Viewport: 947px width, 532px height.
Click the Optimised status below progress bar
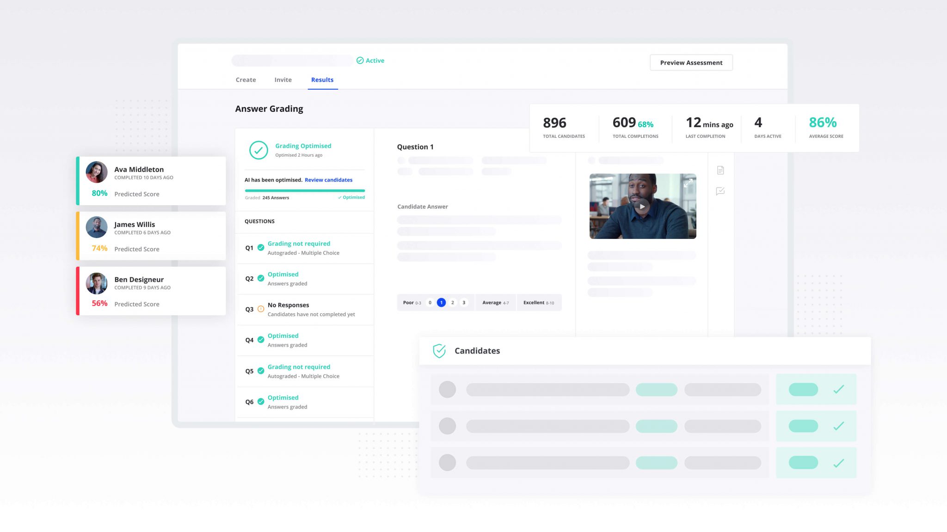pos(351,197)
